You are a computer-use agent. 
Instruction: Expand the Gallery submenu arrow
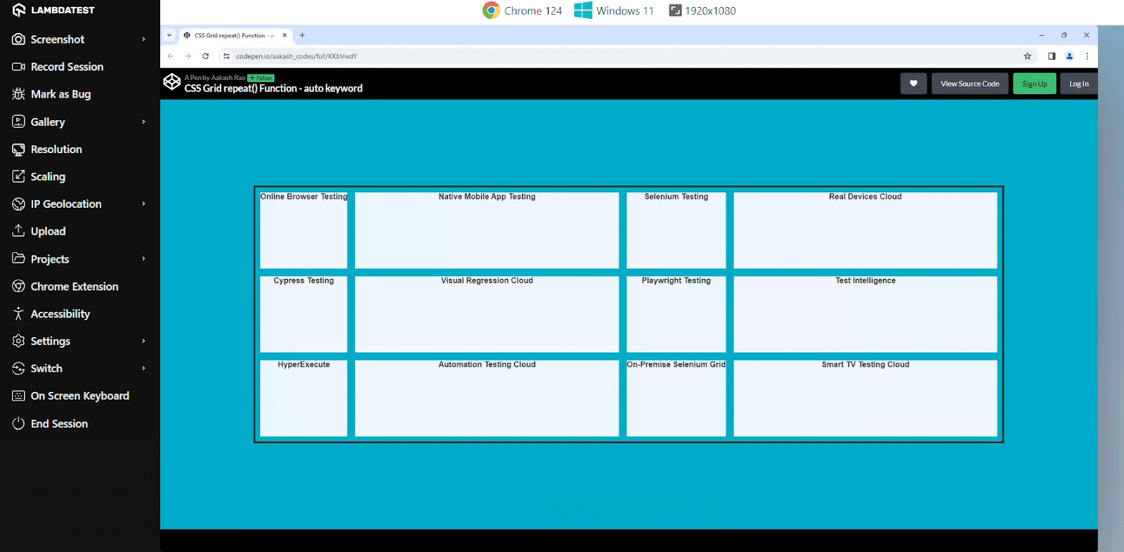coord(143,121)
